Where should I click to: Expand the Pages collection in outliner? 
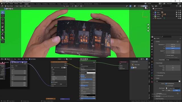point(153,12)
